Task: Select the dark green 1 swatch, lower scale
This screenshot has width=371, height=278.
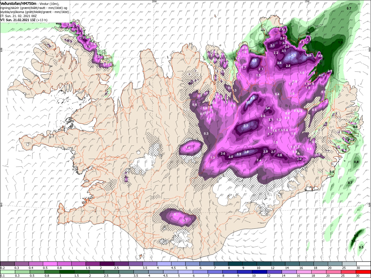Action: click(x=67, y=272)
